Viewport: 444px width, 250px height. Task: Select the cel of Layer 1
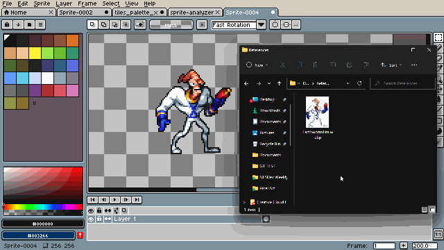266,219
